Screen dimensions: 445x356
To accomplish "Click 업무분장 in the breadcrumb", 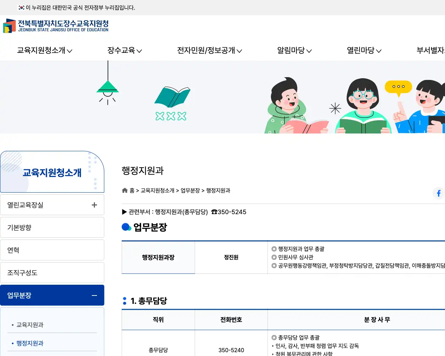I will coord(190,191).
